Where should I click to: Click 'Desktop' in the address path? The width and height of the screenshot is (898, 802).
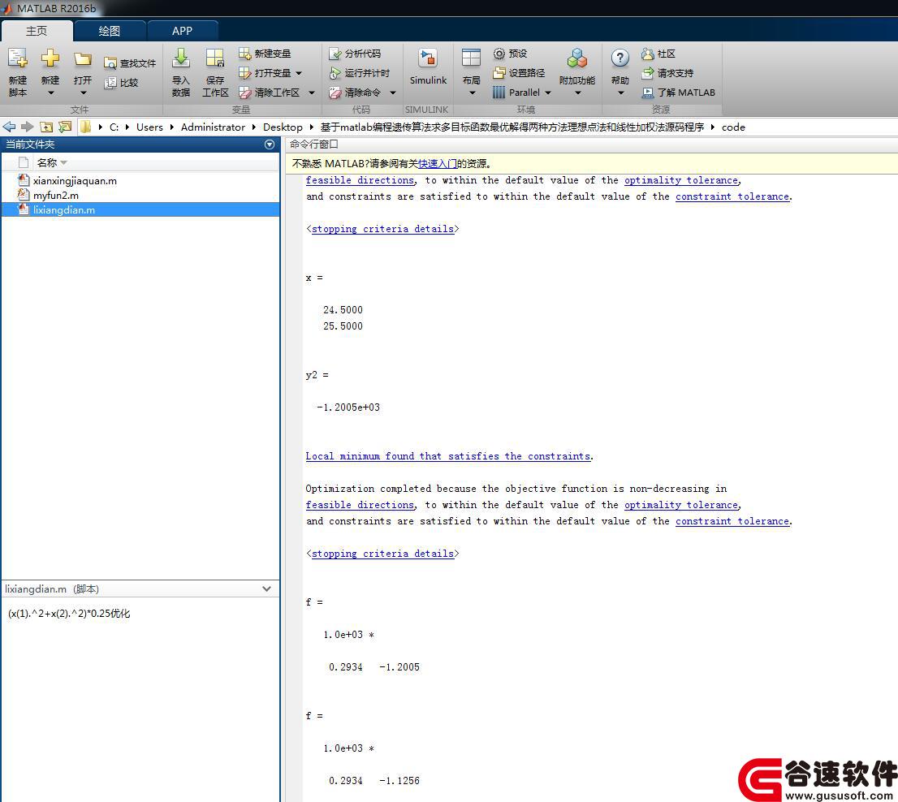click(x=283, y=127)
